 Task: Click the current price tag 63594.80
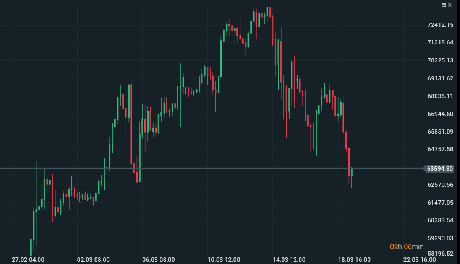(x=440, y=168)
